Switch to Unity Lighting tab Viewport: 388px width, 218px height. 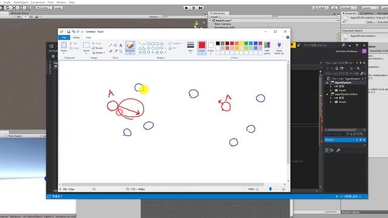[366, 13]
